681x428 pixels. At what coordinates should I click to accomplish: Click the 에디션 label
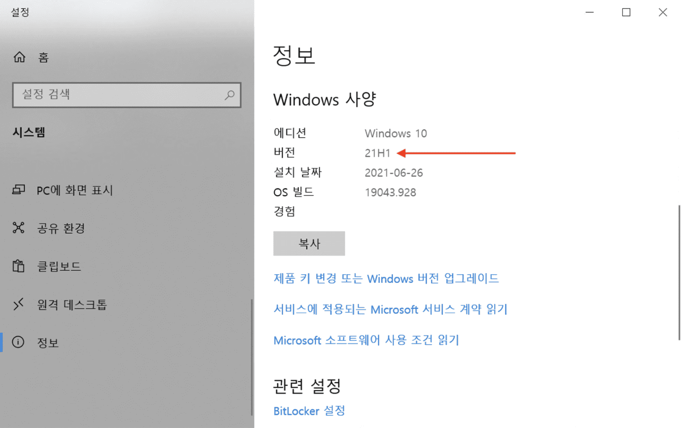(x=290, y=133)
